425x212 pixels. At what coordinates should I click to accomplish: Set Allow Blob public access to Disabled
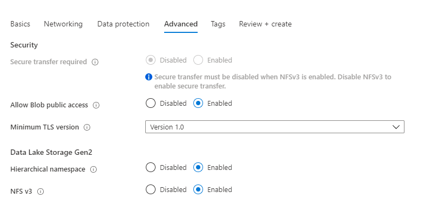coord(151,103)
